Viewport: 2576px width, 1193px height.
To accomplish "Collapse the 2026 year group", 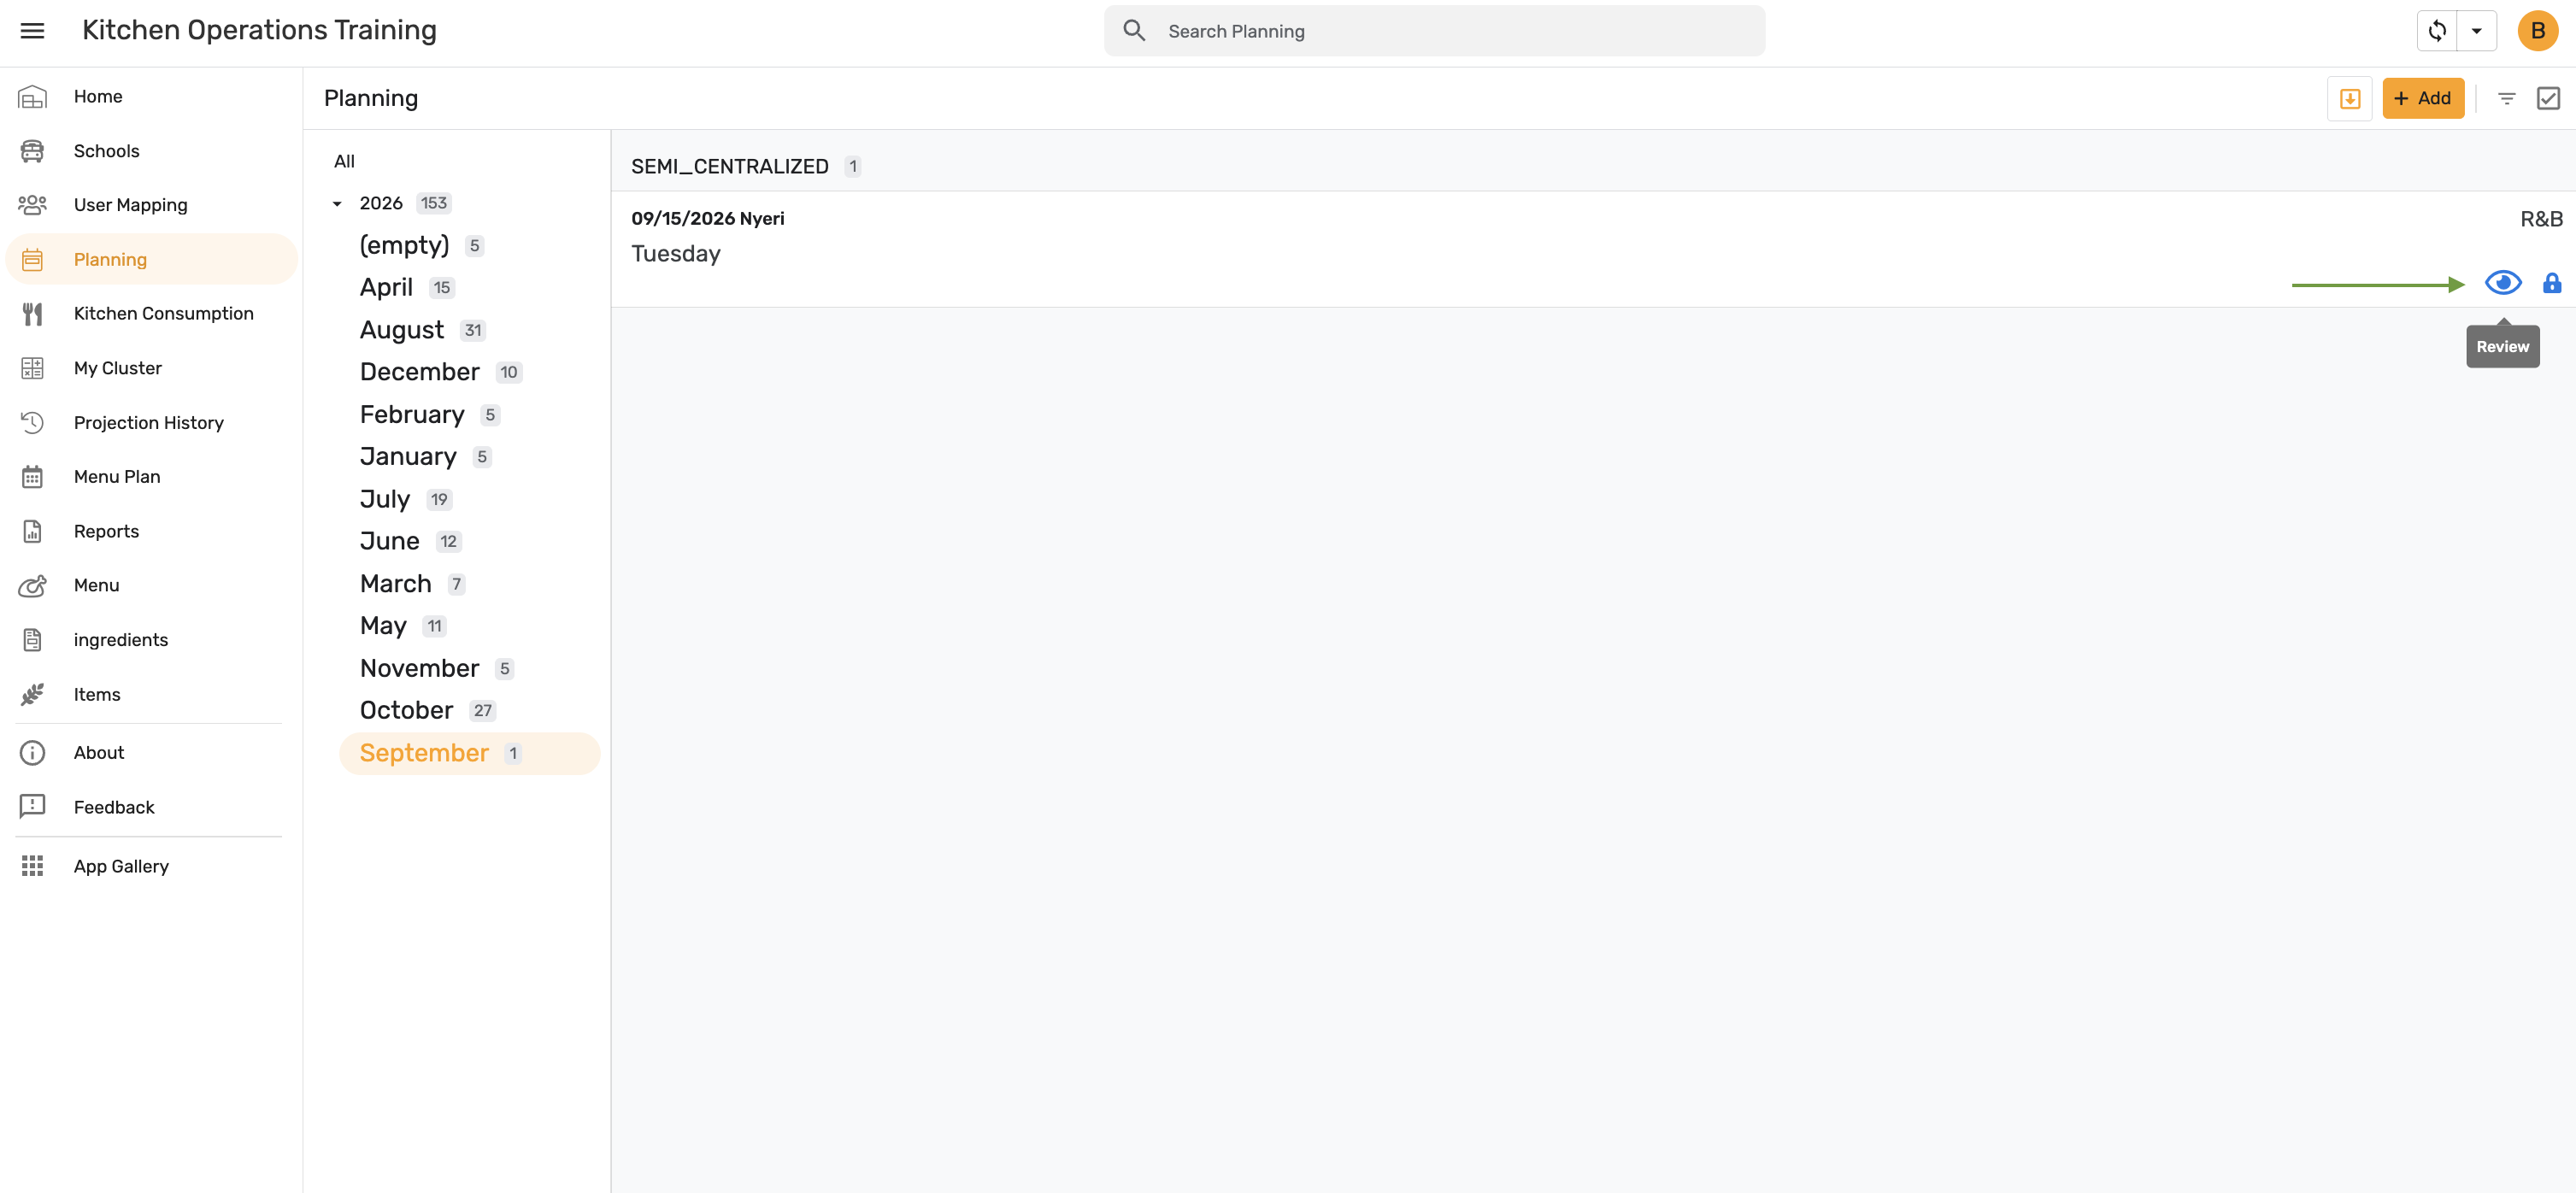I will tap(337, 203).
